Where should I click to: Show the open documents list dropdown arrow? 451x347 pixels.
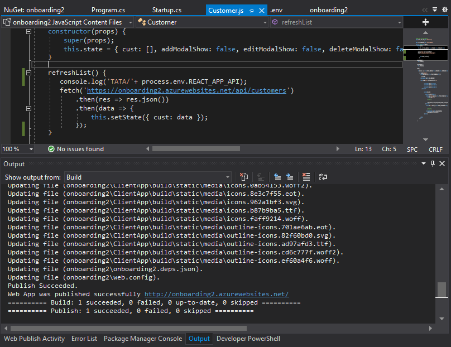pos(435,10)
